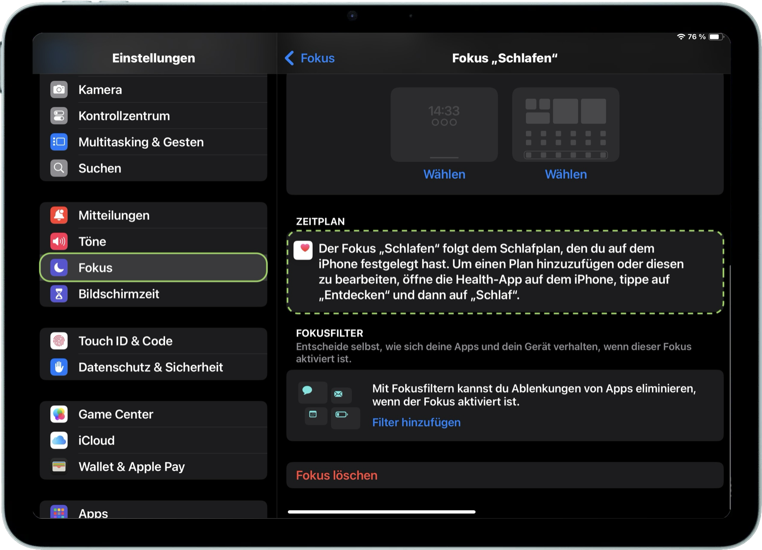Open the Wallet card icon

click(x=59, y=467)
